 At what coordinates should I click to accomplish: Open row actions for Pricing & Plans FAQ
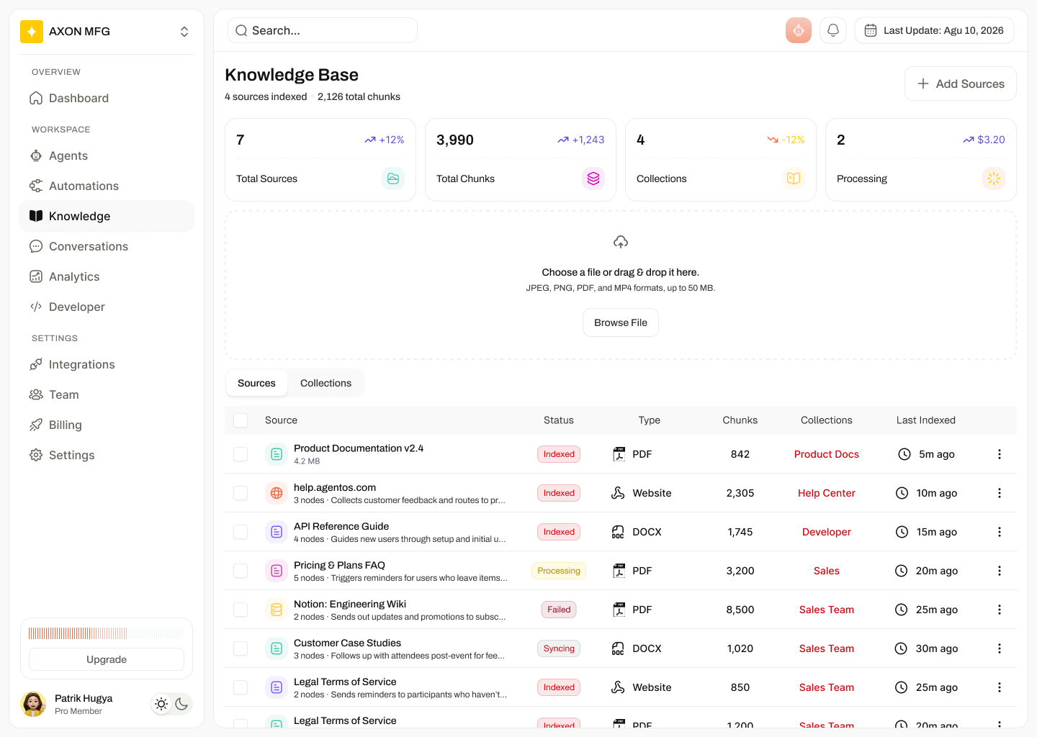click(1000, 571)
